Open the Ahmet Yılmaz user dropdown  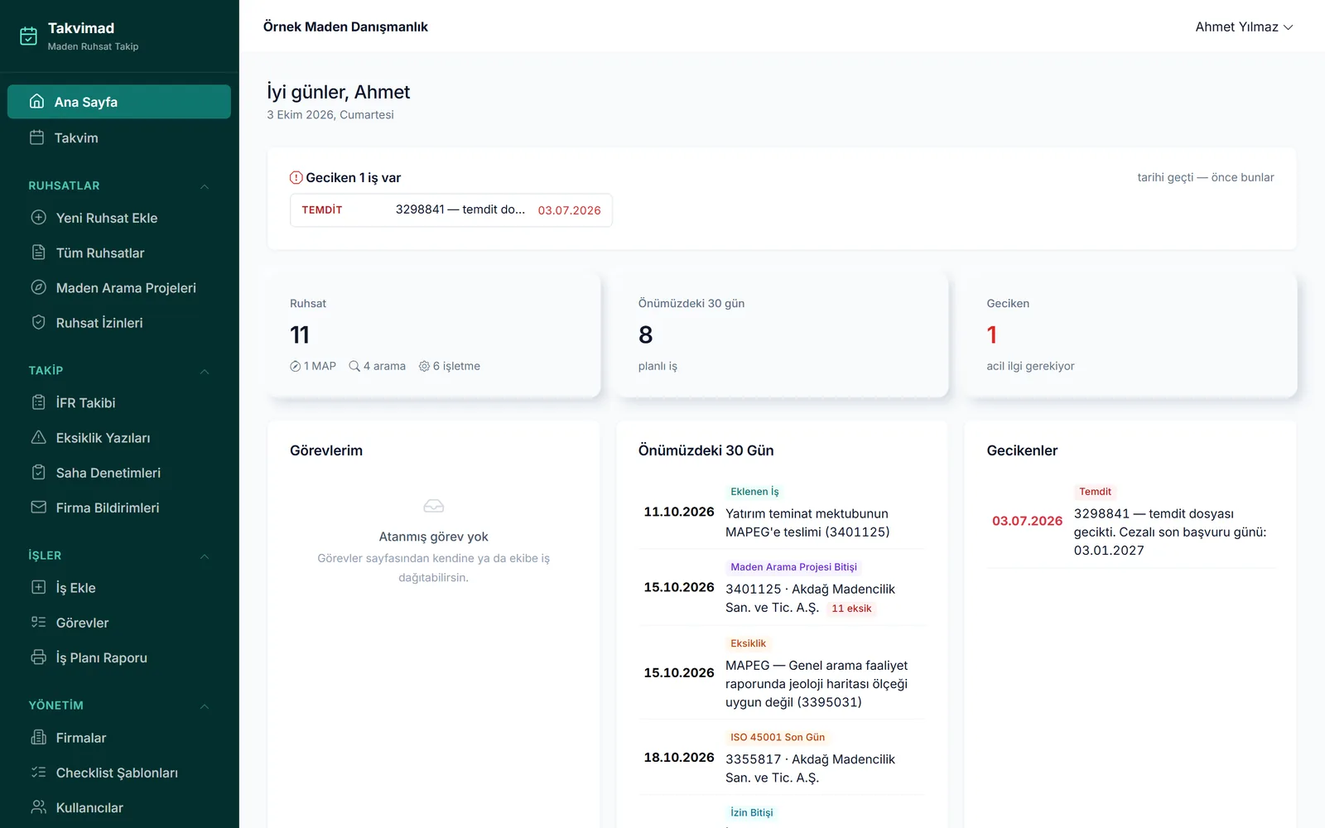point(1244,26)
